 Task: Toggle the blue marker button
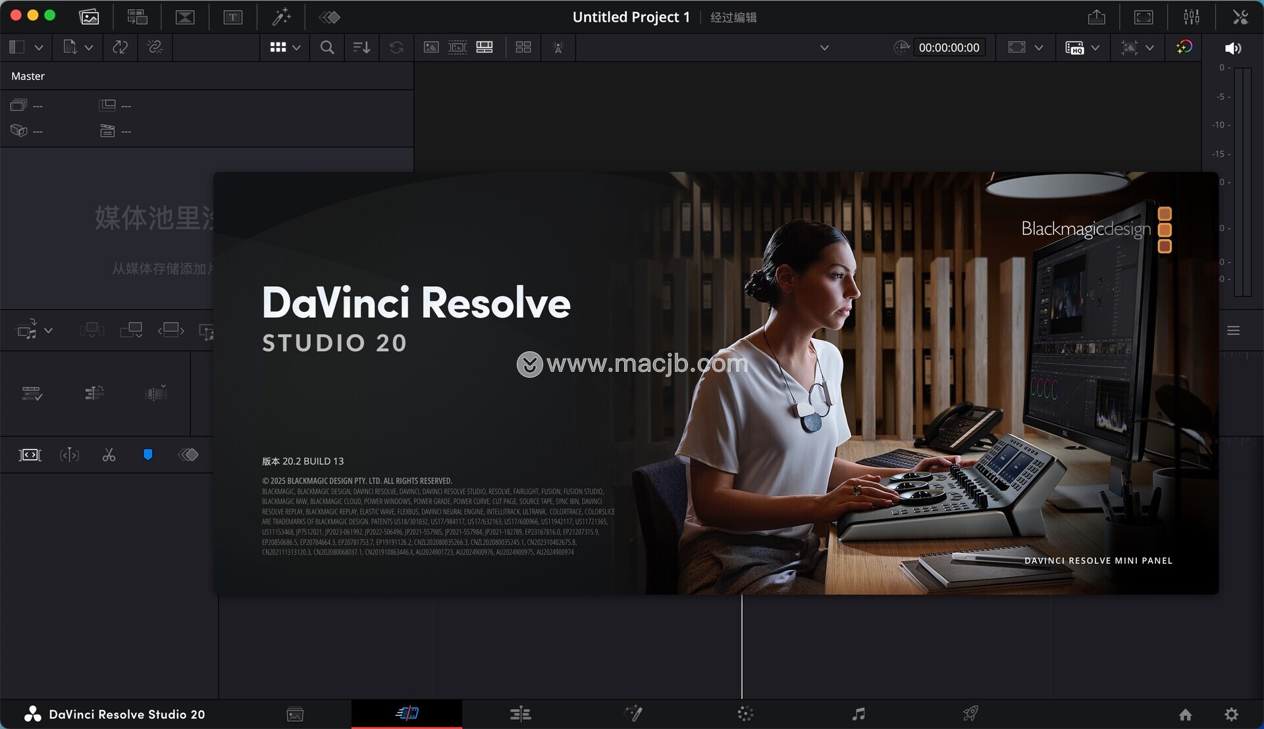coord(148,455)
